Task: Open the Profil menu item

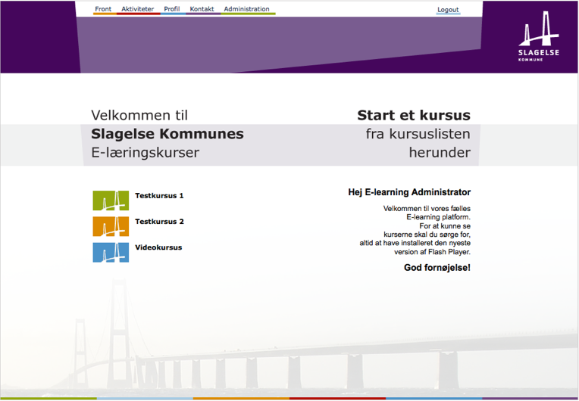Action: tap(172, 9)
